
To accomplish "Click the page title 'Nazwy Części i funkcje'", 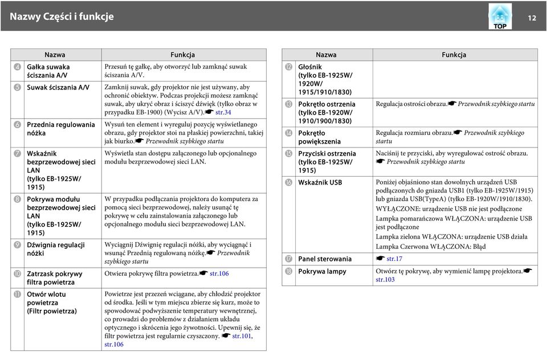I will pos(62,17).
